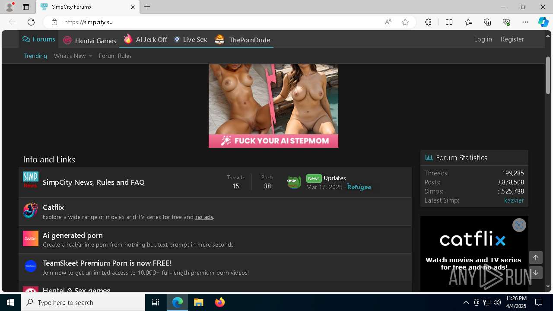553x311 pixels.
Task: Click the AI stepmom banner ad
Action: pyautogui.click(x=273, y=106)
